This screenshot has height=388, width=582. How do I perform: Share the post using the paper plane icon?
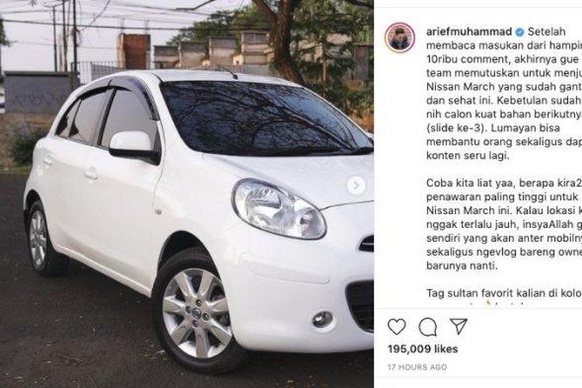tap(459, 326)
